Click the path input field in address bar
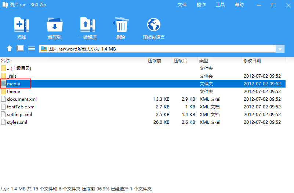 158,49
